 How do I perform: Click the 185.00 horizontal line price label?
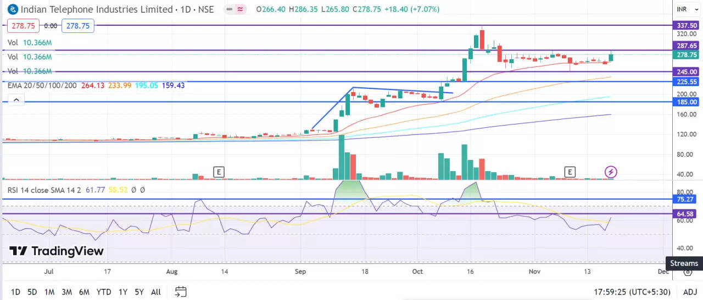[687, 102]
